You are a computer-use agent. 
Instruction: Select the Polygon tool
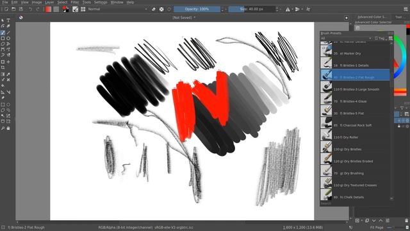[x=3, y=44]
